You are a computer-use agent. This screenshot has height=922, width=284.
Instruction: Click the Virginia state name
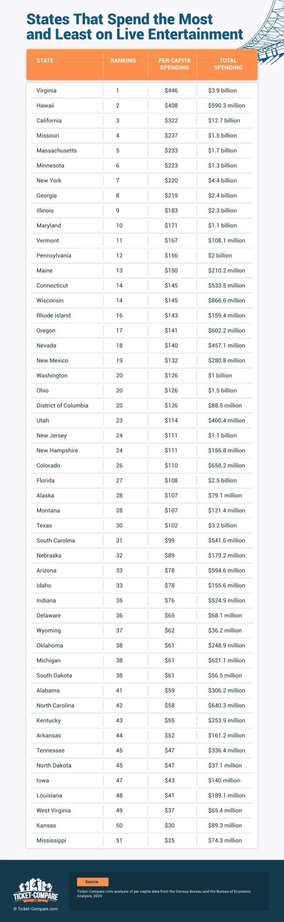point(46,90)
